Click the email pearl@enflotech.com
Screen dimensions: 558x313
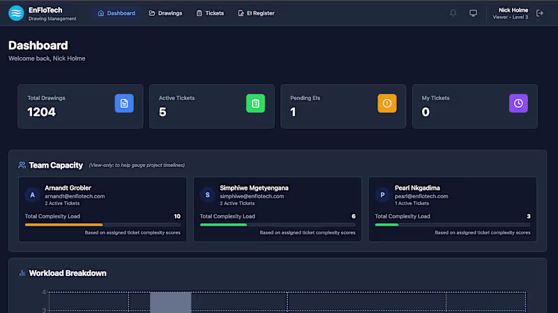(x=421, y=196)
